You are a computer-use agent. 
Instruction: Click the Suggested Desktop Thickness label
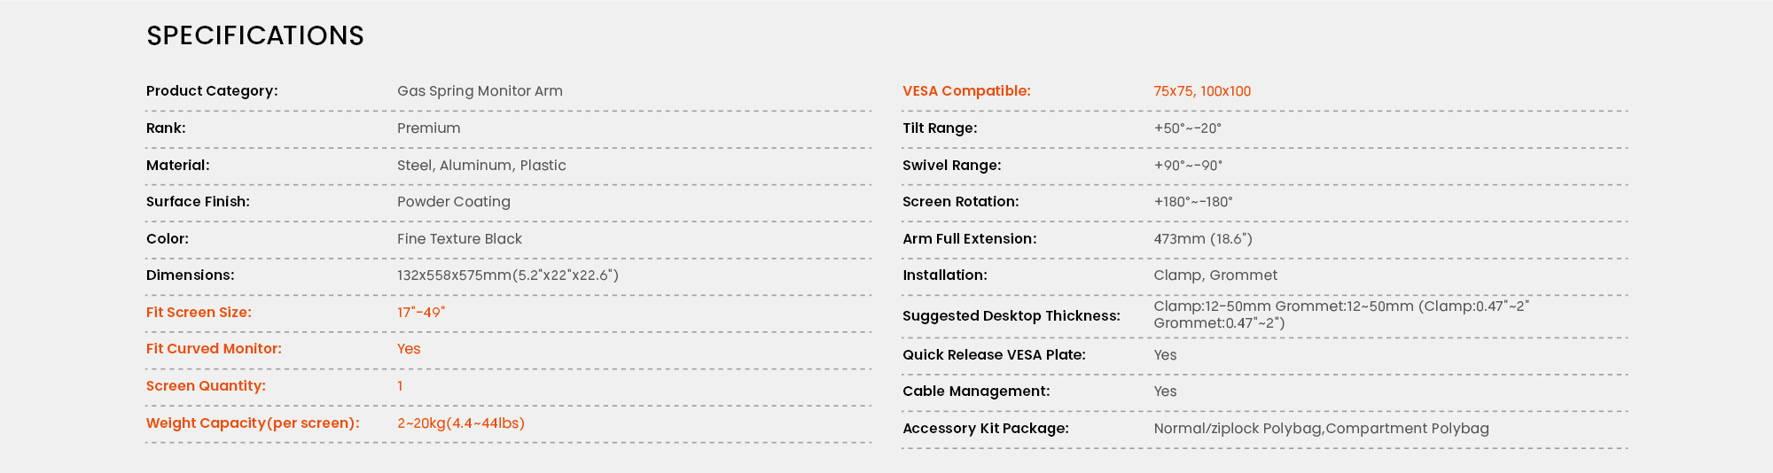tap(1011, 316)
